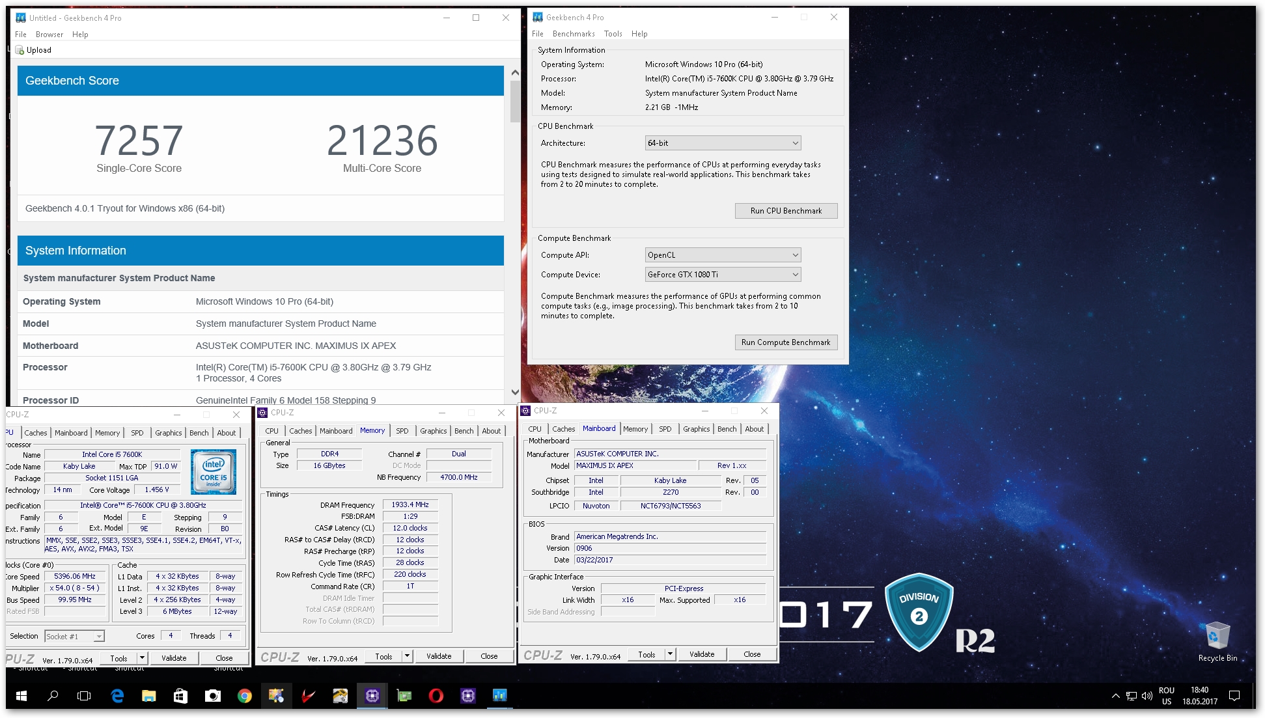
Task: Click the Intel Core i5 logo in CPU-Z
Action: (214, 472)
